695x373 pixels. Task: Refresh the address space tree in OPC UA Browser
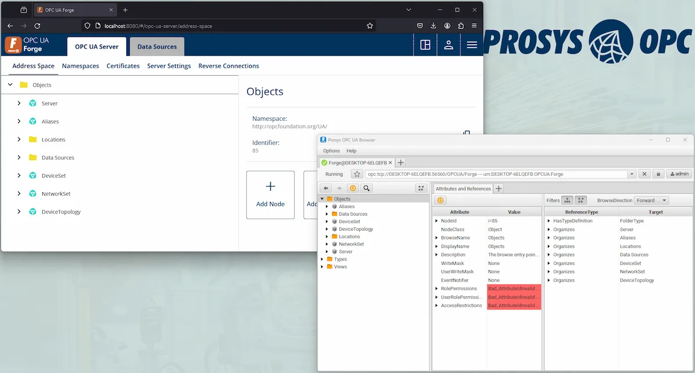click(353, 188)
